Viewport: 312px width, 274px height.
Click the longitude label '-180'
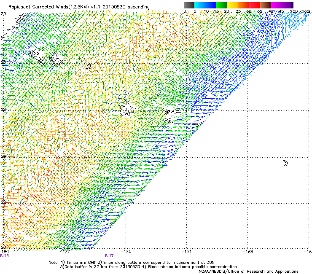pyautogui.click(x=4, y=252)
